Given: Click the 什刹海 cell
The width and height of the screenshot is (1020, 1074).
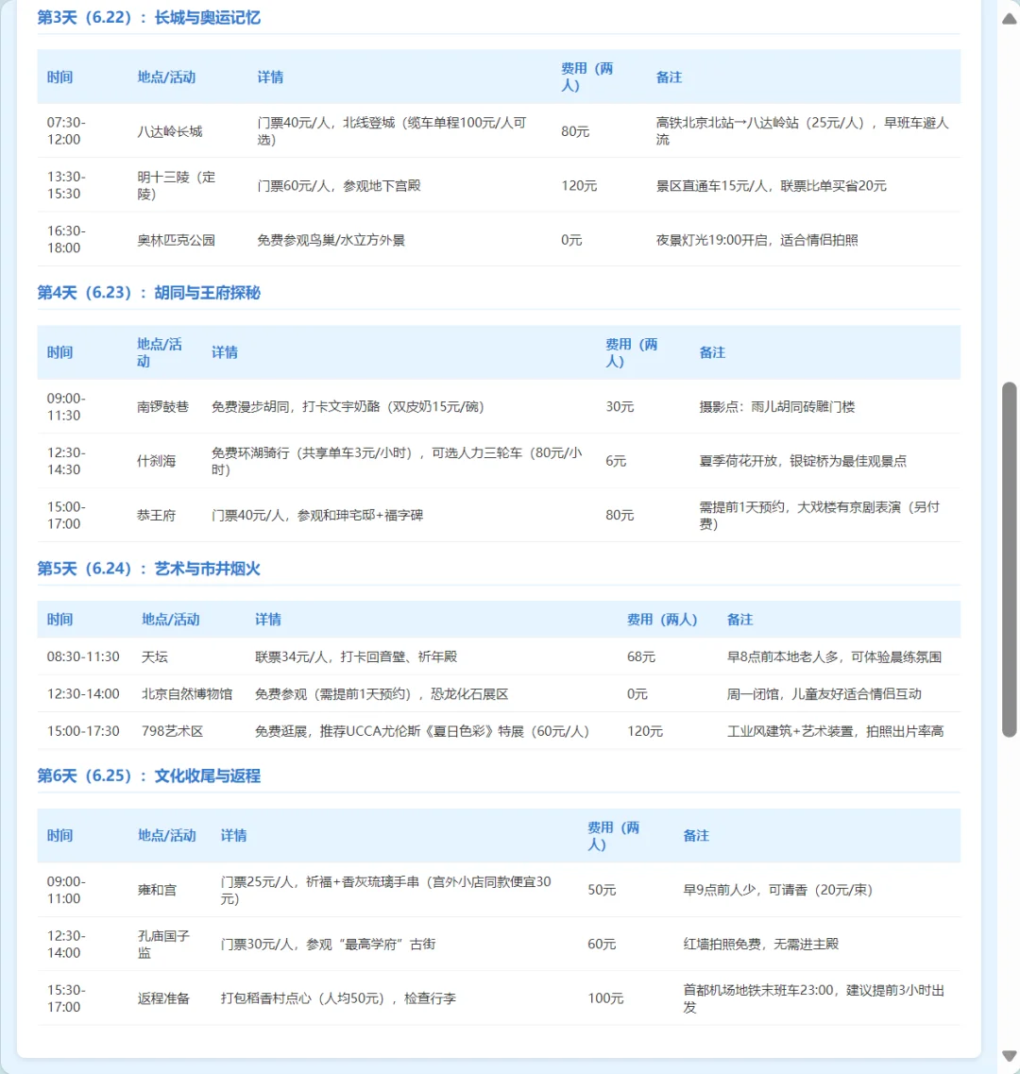Looking at the screenshot, I should 156,460.
